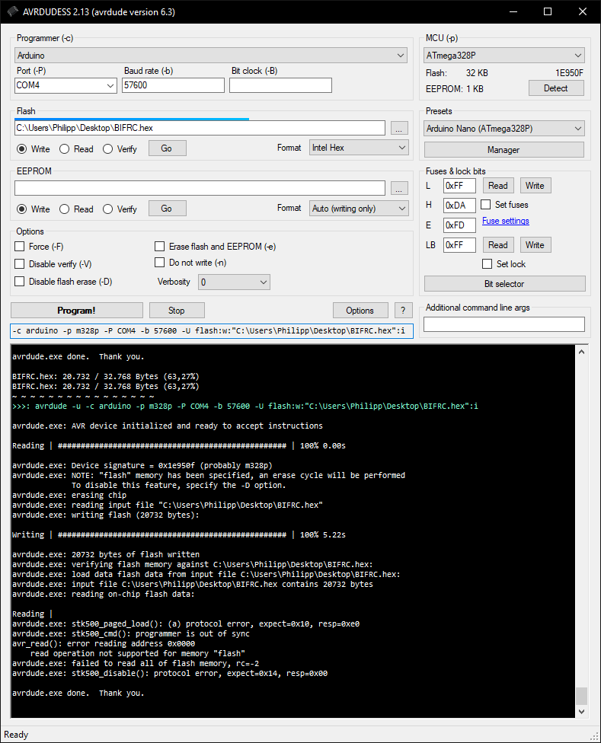The width and height of the screenshot is (601, 743).
Task: Click Go button in Flash section
Action: (168, 148)
